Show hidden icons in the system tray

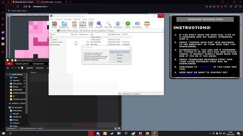pos(210,133)
